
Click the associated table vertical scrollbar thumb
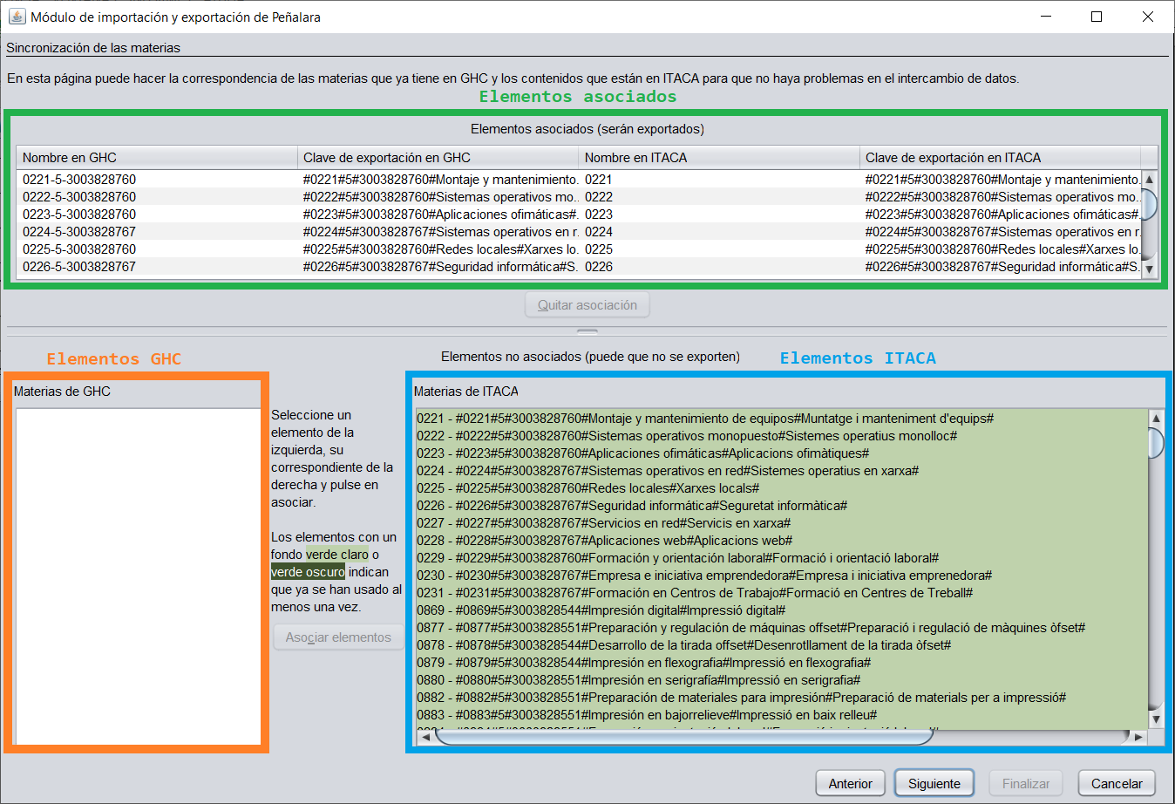click(1149, 203)
